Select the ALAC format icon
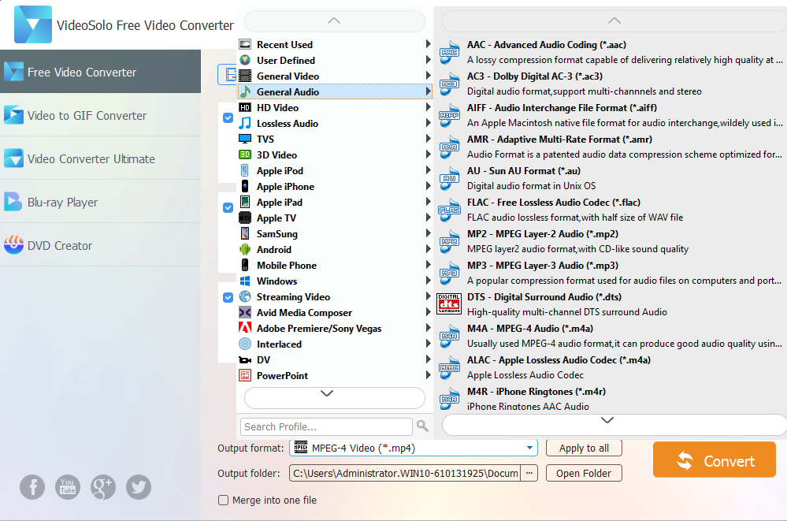 click(x=449, y=368)
